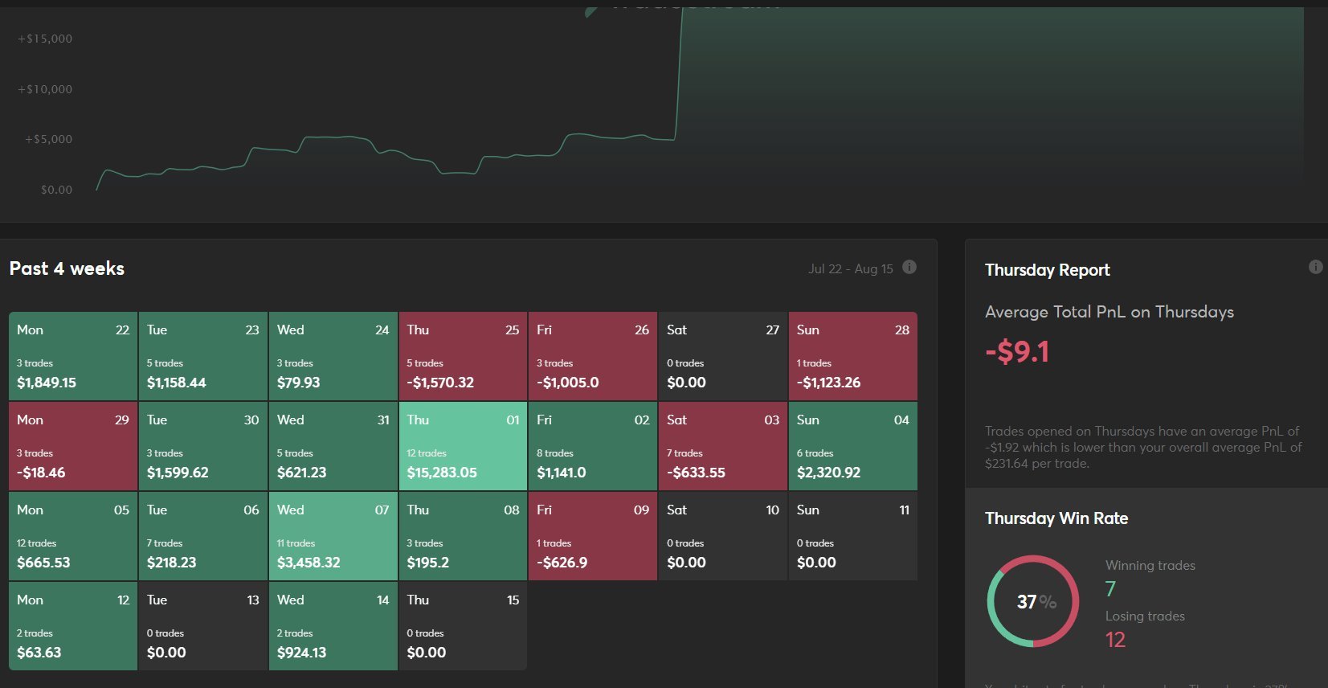Open Sat 27 cell with 0 trades
Viewport: 1328px width, 688px height.
(723, 356)
